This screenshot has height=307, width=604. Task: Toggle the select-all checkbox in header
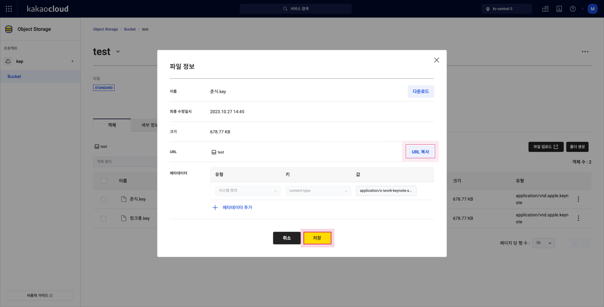coord(103,181)
